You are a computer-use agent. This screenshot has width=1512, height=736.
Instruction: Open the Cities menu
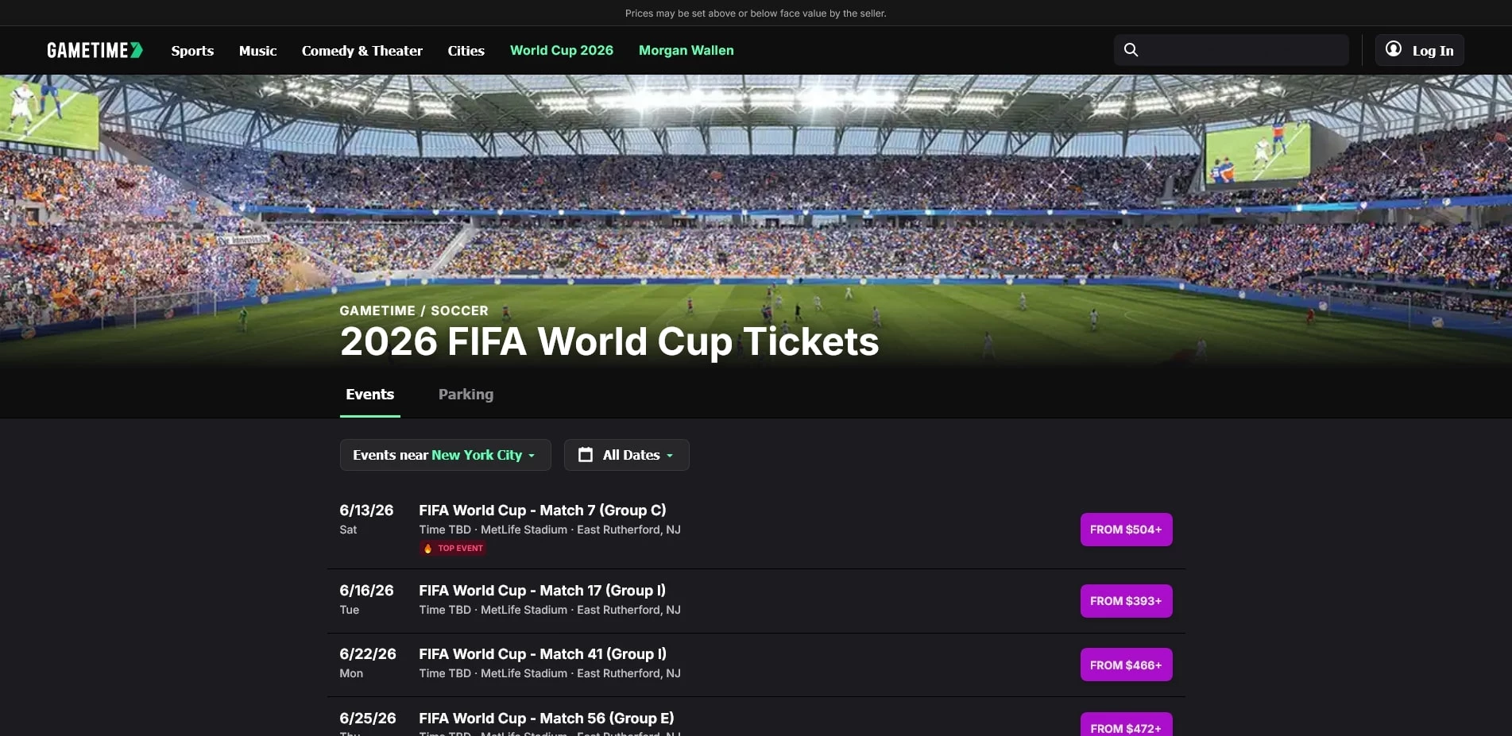pyautogui.click(x=466, y=51)
